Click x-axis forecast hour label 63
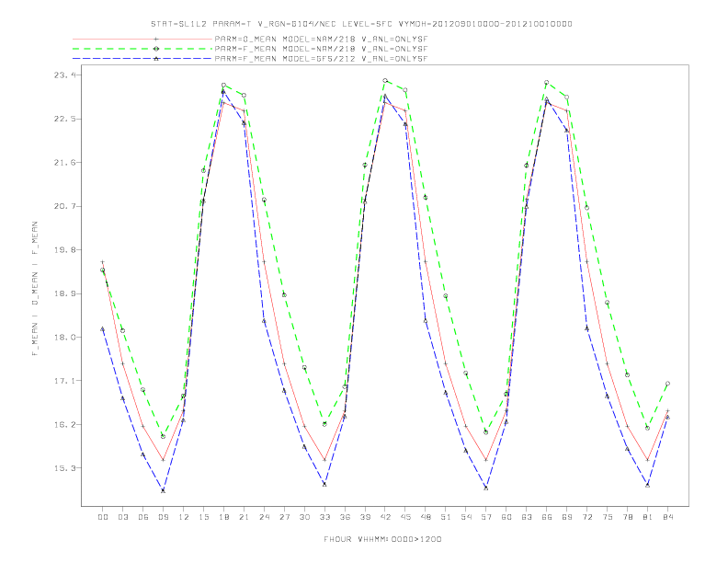This screenshot has width=728, height=563. pos(527,517)
